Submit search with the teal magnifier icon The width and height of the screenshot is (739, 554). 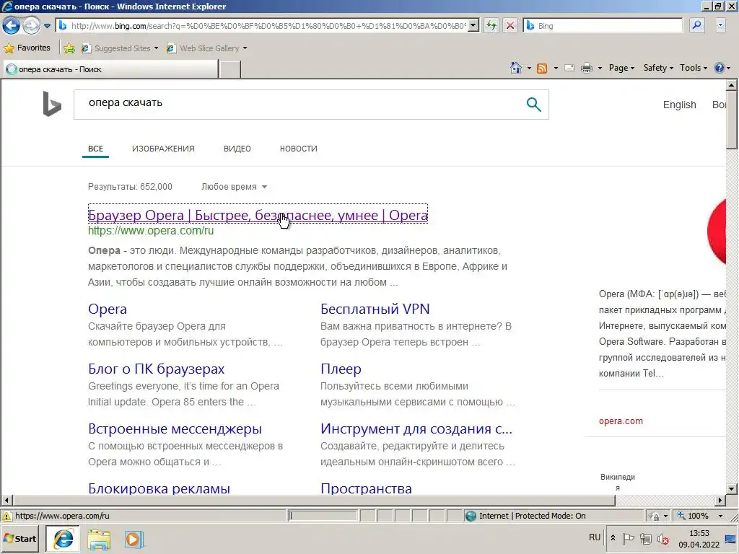pyautogui.click(x=533, y=104)
